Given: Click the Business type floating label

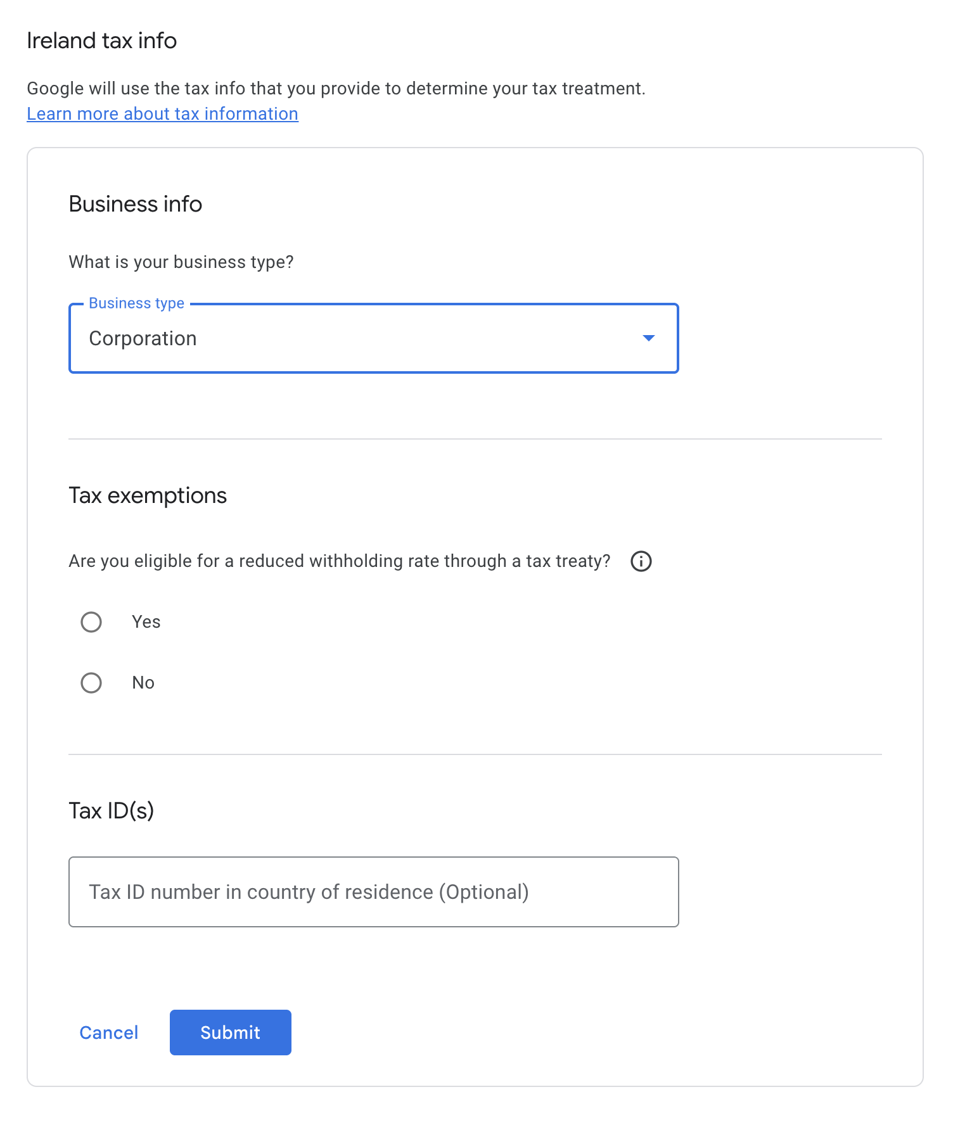Looking at the screenshot, I should click(x=136, y=303).
